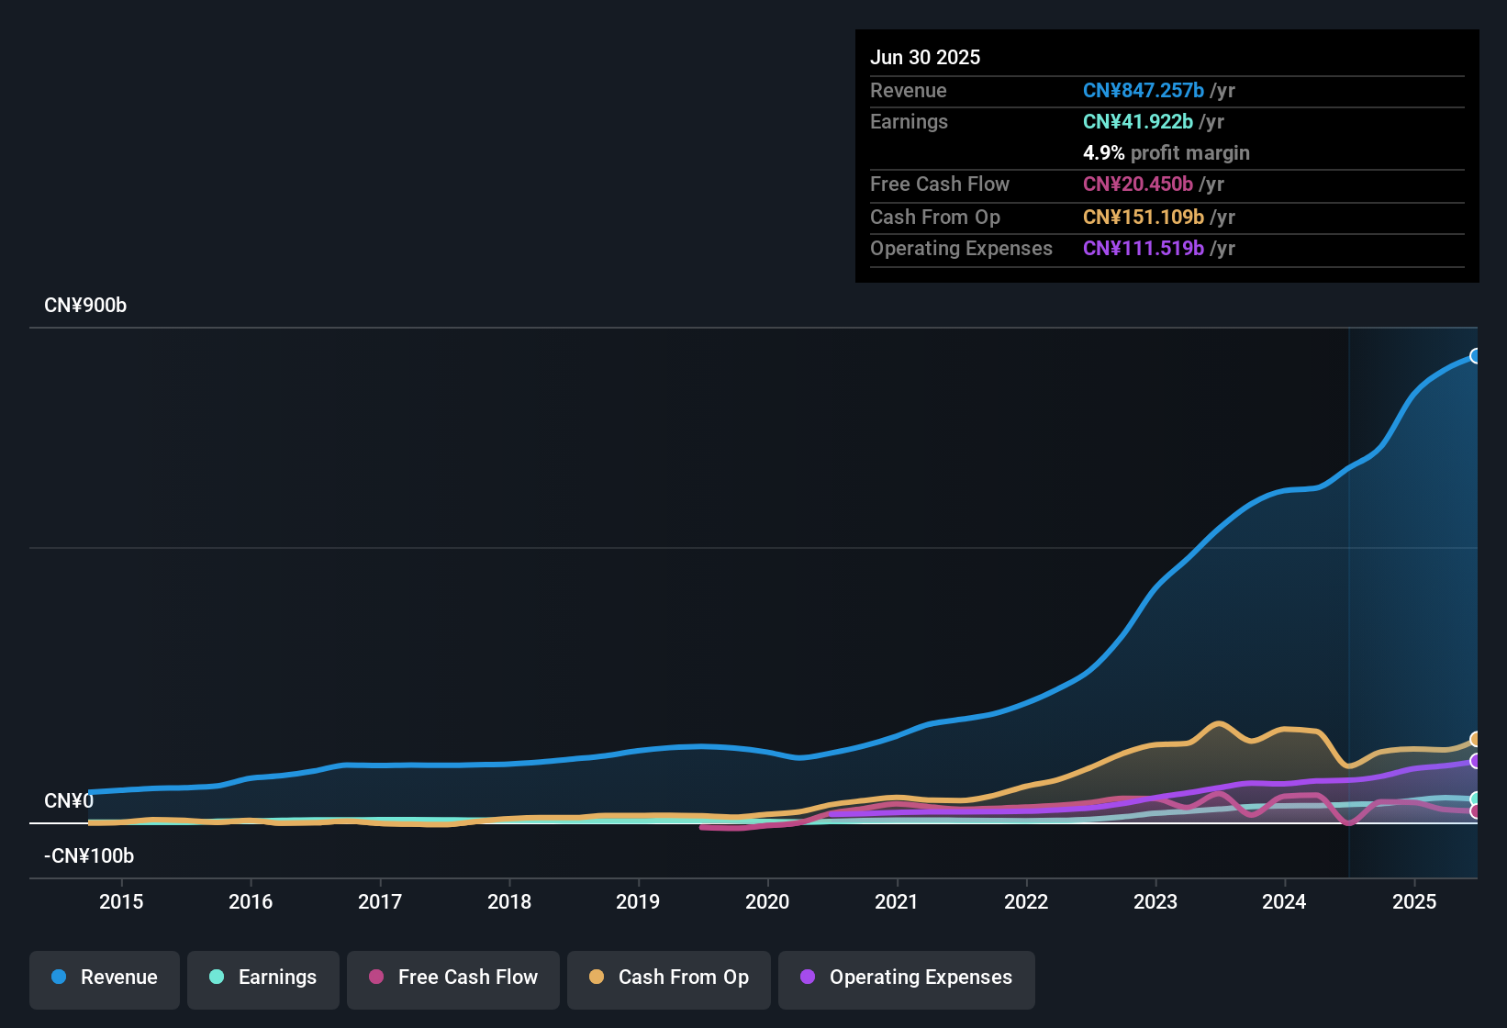This screenshot has height=1028, width=1507.
Task: Toggle the Operating Expenses legend series
Action: pos(907,978)
